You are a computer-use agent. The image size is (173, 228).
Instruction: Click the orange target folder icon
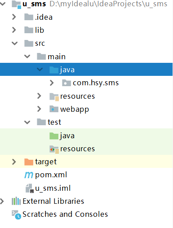coord(29,162)
